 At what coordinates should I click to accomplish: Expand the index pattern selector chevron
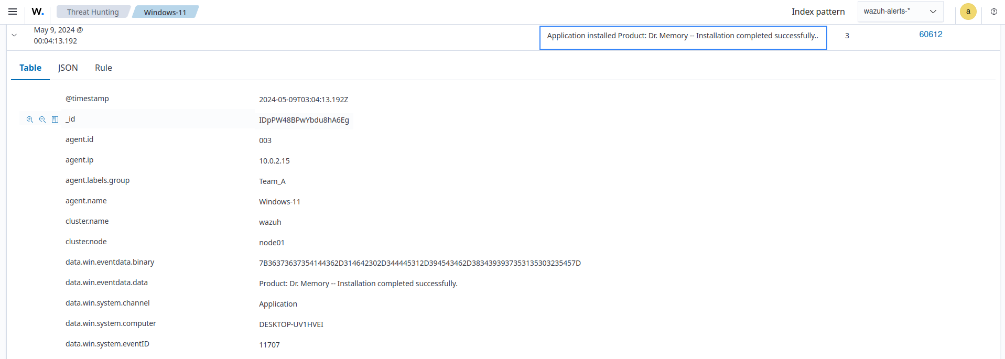coord(933,11)
